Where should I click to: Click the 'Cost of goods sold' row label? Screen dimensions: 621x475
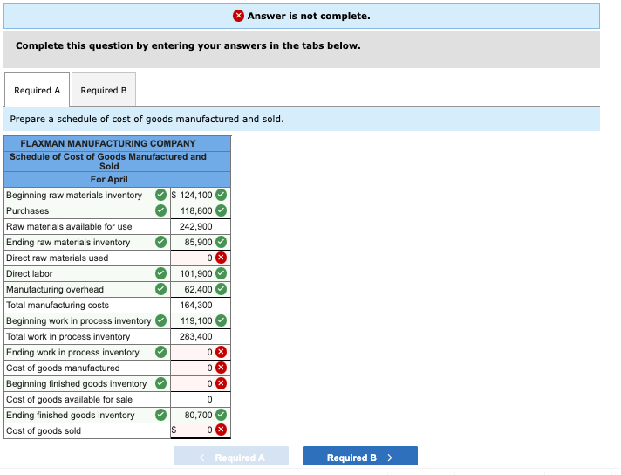44,430
